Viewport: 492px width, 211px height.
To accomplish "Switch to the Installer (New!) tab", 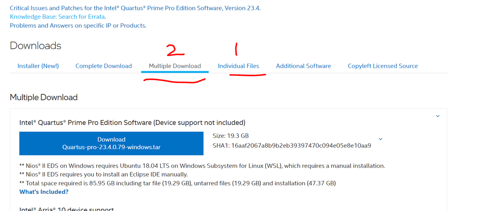I will 38,66.
